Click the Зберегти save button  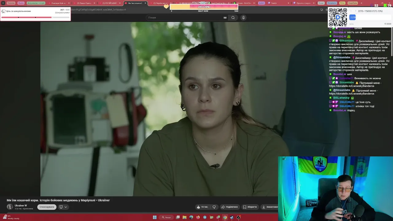coord(250,207)
